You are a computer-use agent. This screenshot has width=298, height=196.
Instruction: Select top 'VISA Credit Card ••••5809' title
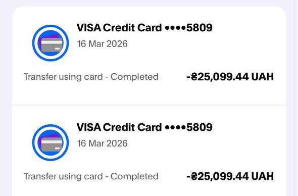144,28
